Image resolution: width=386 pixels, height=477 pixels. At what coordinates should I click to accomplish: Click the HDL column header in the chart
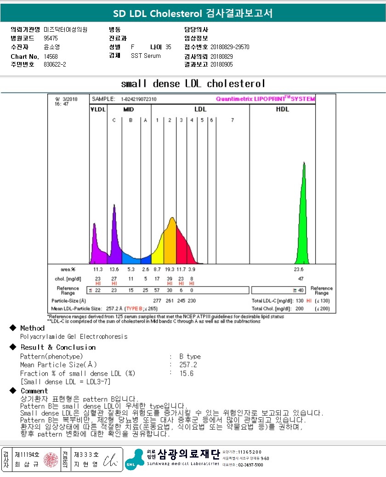point(282,109)
